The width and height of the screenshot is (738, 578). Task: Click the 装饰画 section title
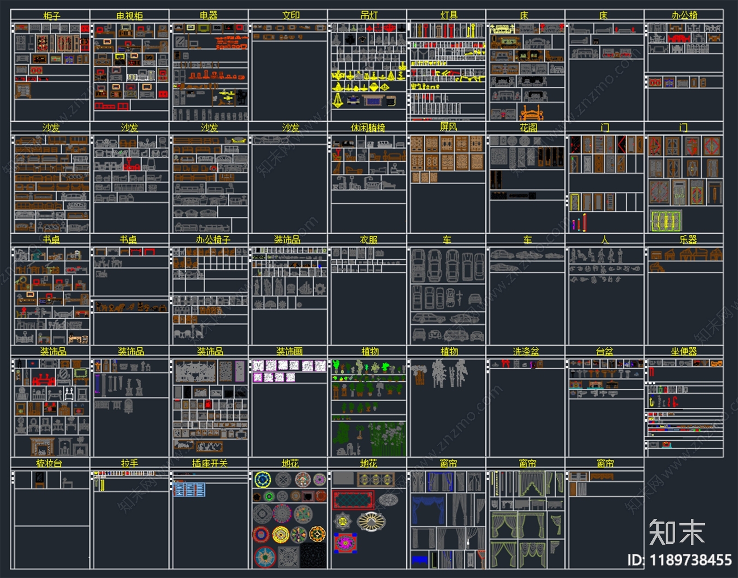(x=289, y=352)
